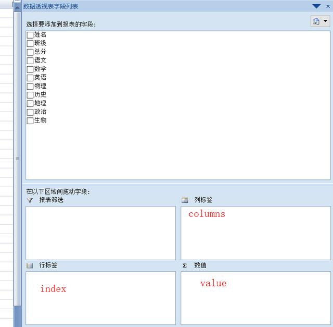The image size is (333, 327).
Task: Click the 数值 area label
Action: tap(200, 265)
